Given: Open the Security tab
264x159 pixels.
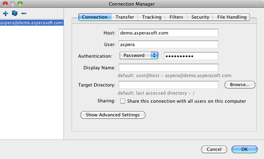Looking at the screenshot, I should 200,17.
